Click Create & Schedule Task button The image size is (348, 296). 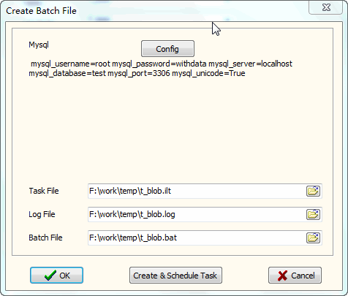[x=175, y=276]
